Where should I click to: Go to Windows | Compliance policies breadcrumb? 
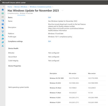click(40, 7)
